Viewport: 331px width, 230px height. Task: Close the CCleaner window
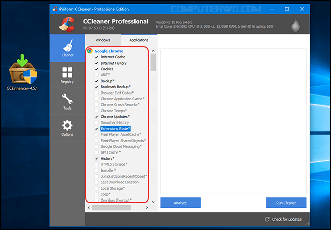302,9
